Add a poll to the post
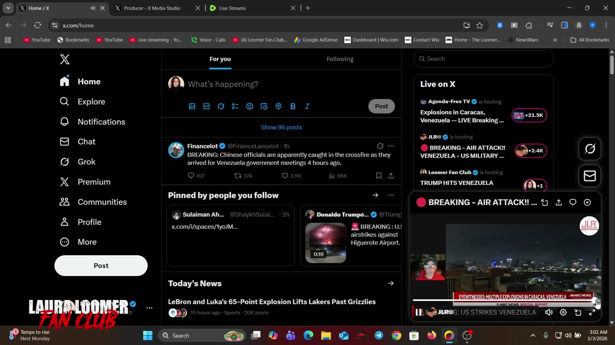 point(235,106)
